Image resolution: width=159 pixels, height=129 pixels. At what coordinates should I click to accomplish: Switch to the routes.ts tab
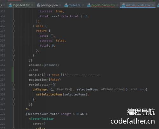tap(74, 5)
